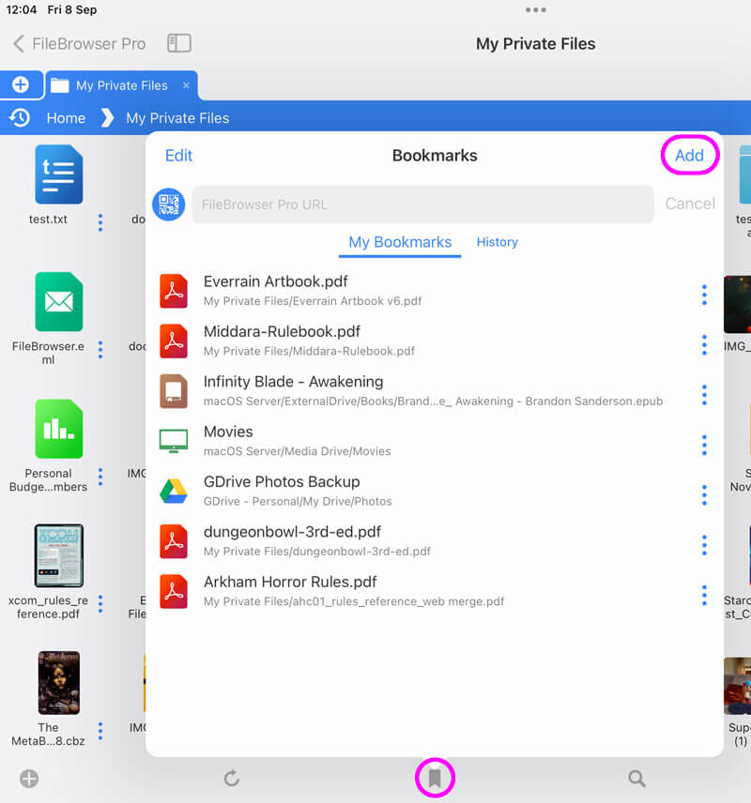The width and height of the screenshot is (751, 803).
Task: Close the My Private Files tab
Action: click(186, 85)
